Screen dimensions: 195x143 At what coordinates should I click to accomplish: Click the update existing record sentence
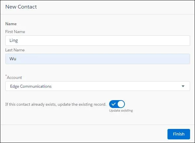[x=56, y=104]
